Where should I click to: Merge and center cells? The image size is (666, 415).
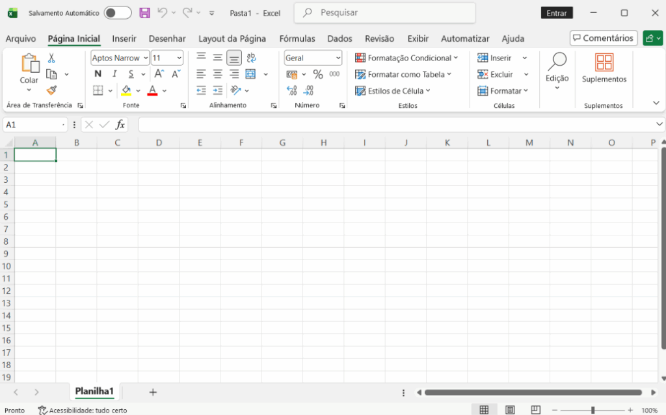pyautogui.click(x=250, y=74)
